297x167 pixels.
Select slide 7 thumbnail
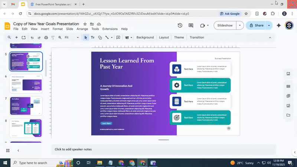tap(26, 106)
